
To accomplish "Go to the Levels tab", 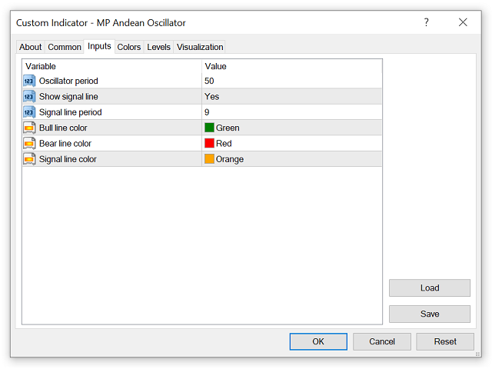I will coord(158,47).
